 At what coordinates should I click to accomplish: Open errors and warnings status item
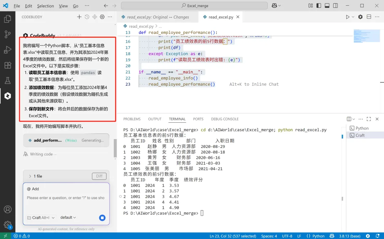tap(22, 236)
